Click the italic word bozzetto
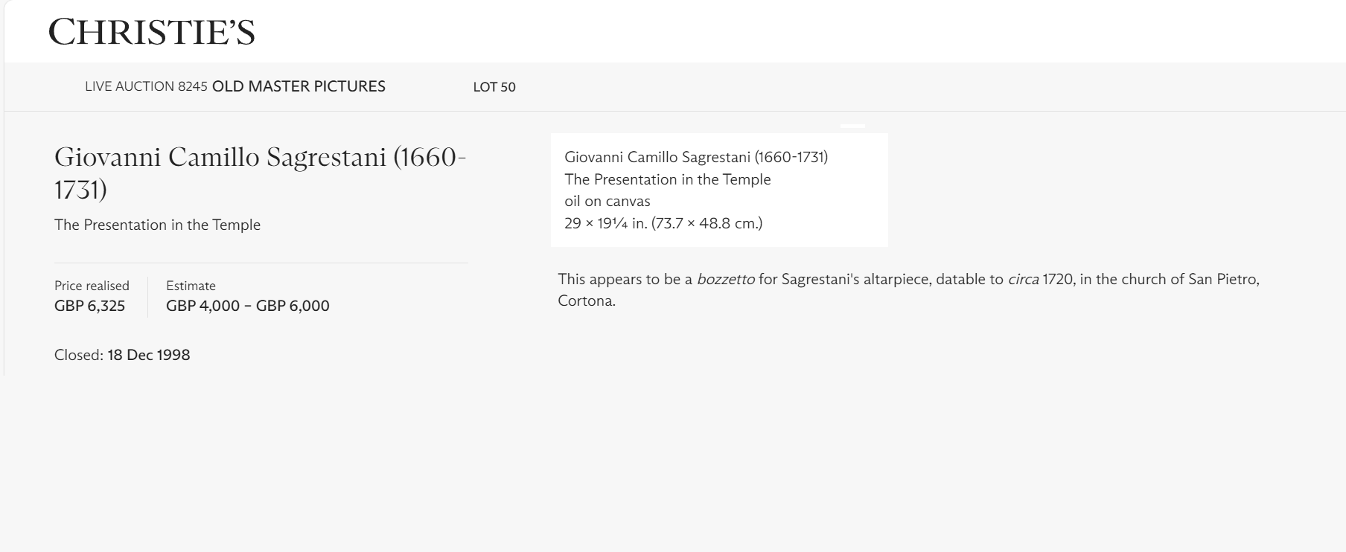Viewport: 1346px width, 552px height. coord(725,280)
